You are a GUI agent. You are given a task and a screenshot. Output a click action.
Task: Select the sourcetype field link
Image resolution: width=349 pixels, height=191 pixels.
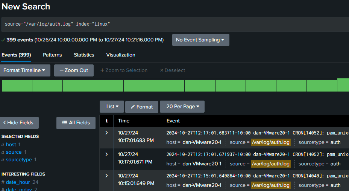[19, 160]
